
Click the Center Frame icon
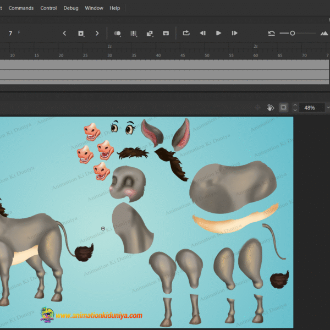166,33
